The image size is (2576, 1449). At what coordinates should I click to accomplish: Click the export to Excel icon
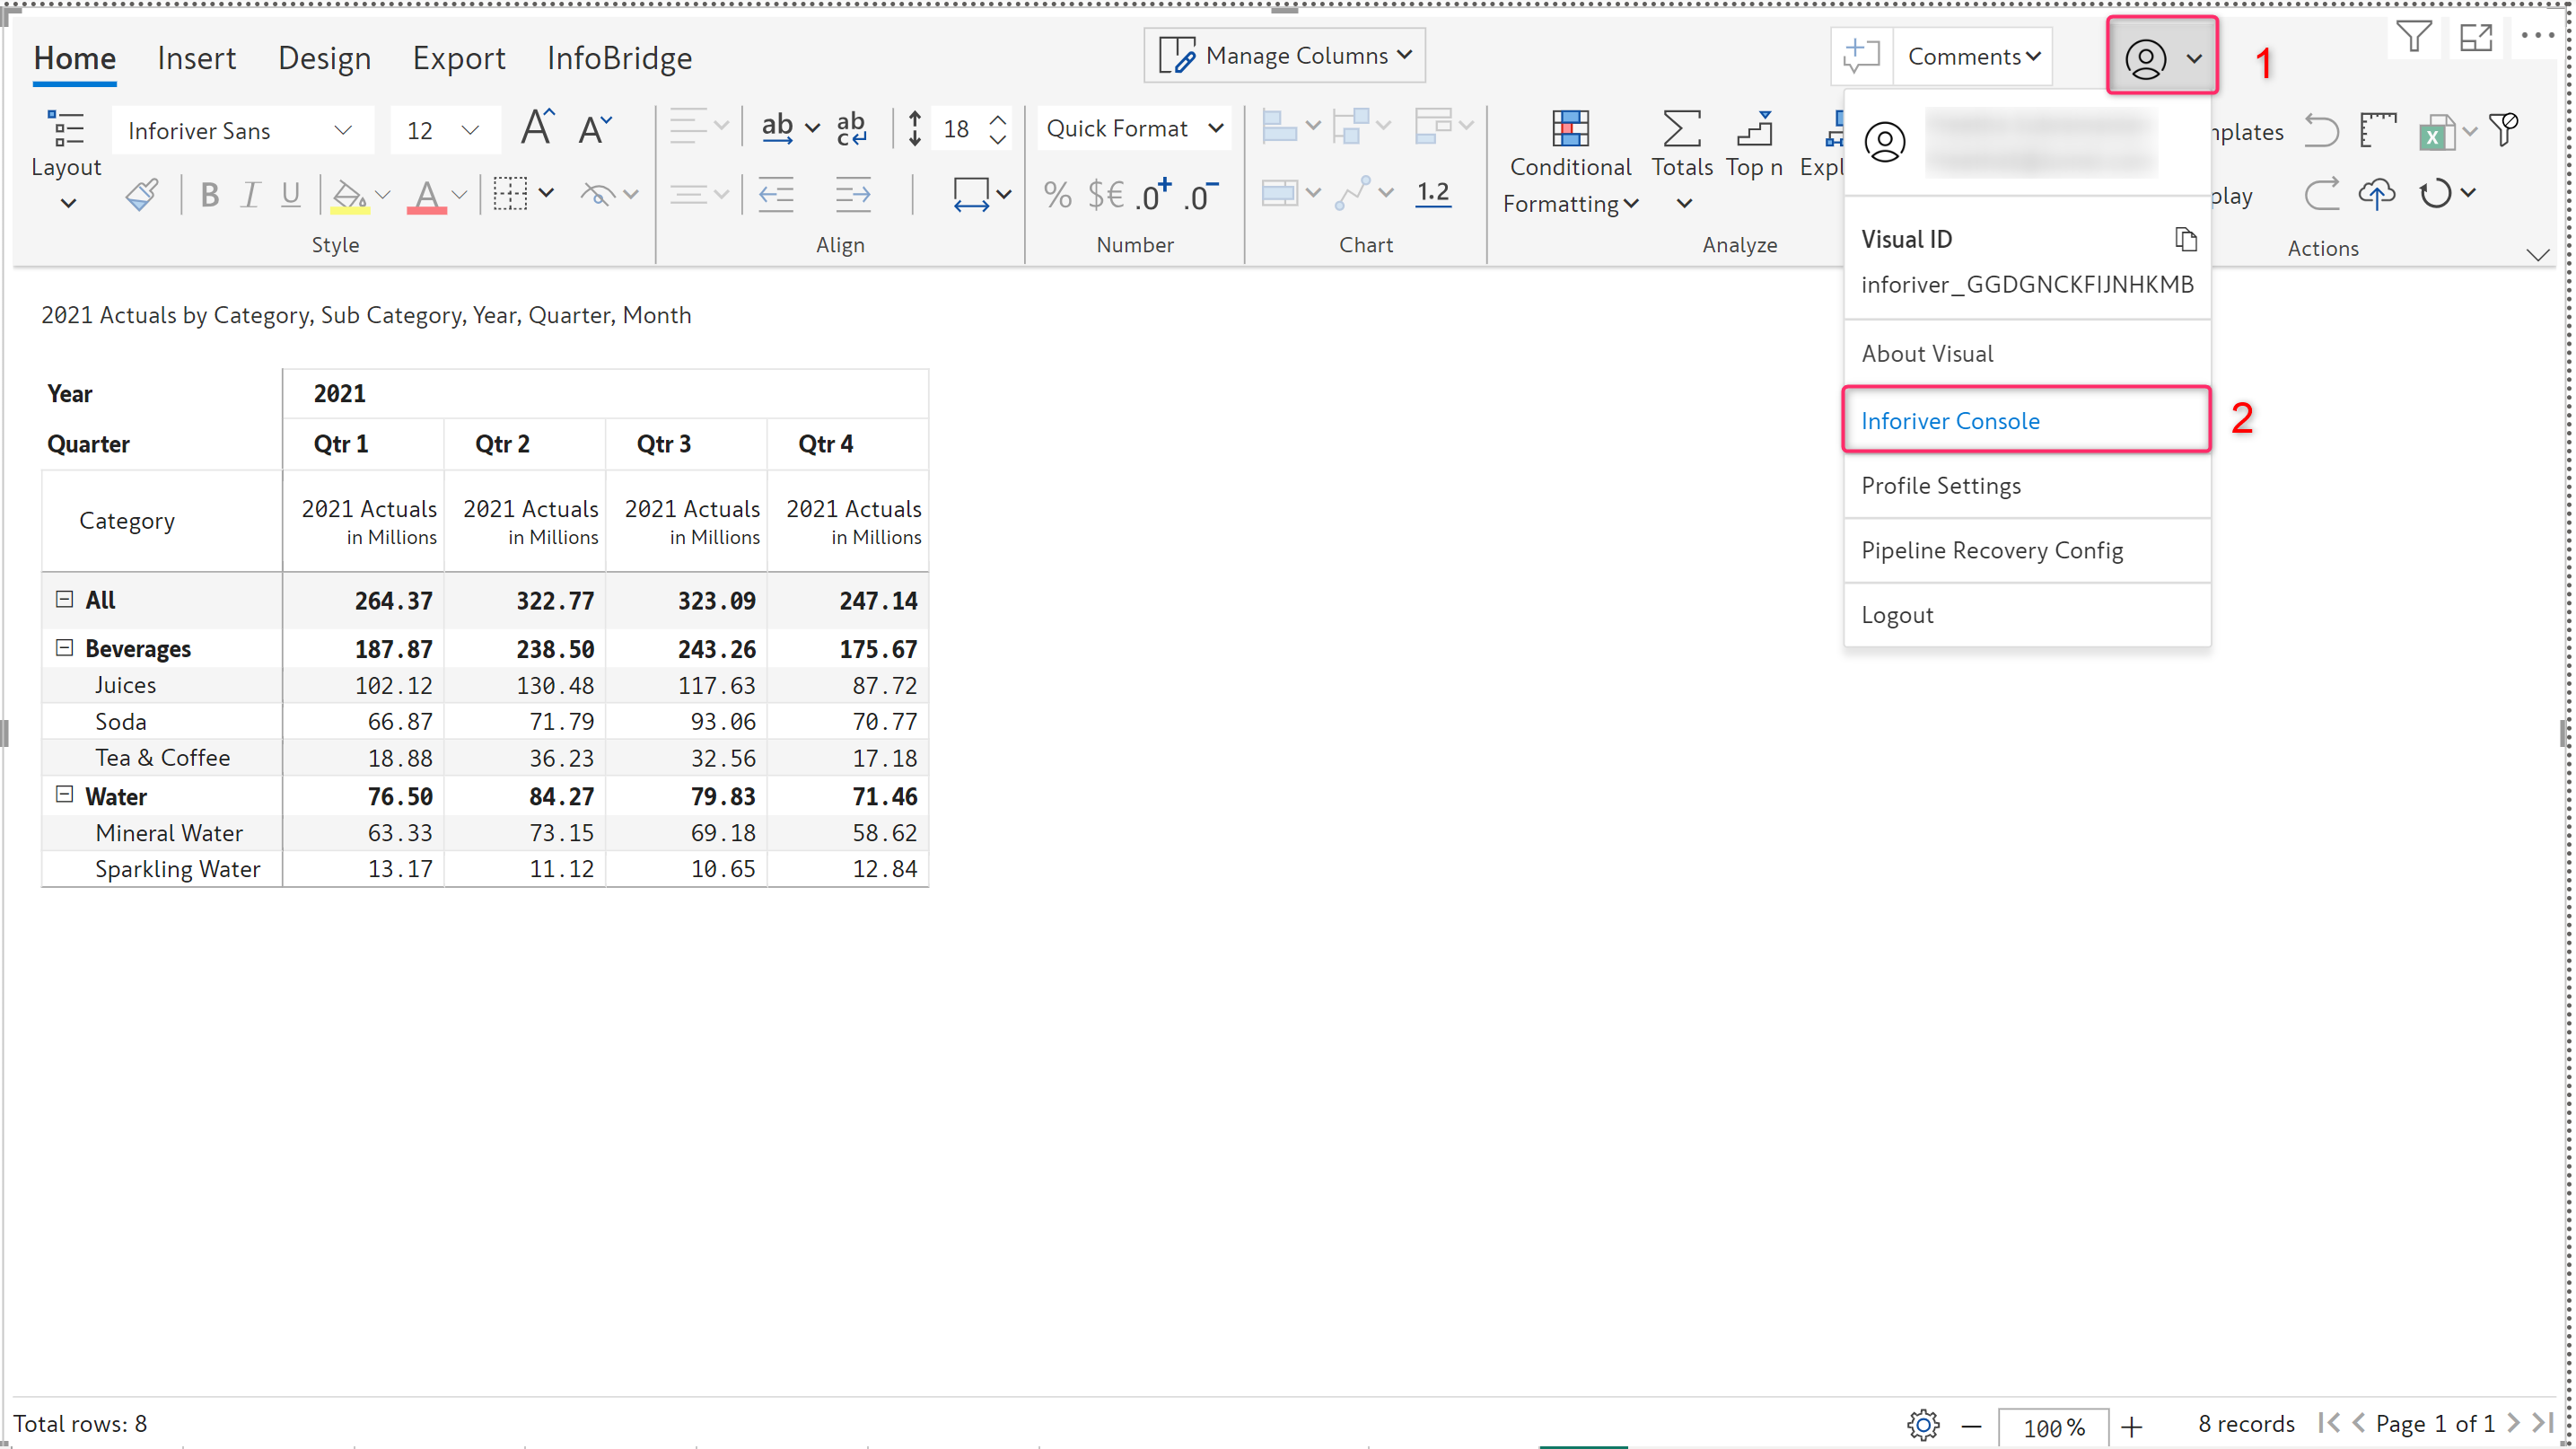2436,131
